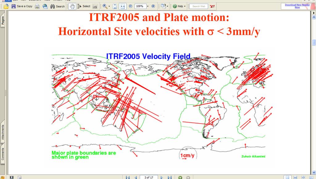The height and width of the screenshot is (179, 316).
Task: Click the sun-like icon in bottom-left corner
Action: 2,177
